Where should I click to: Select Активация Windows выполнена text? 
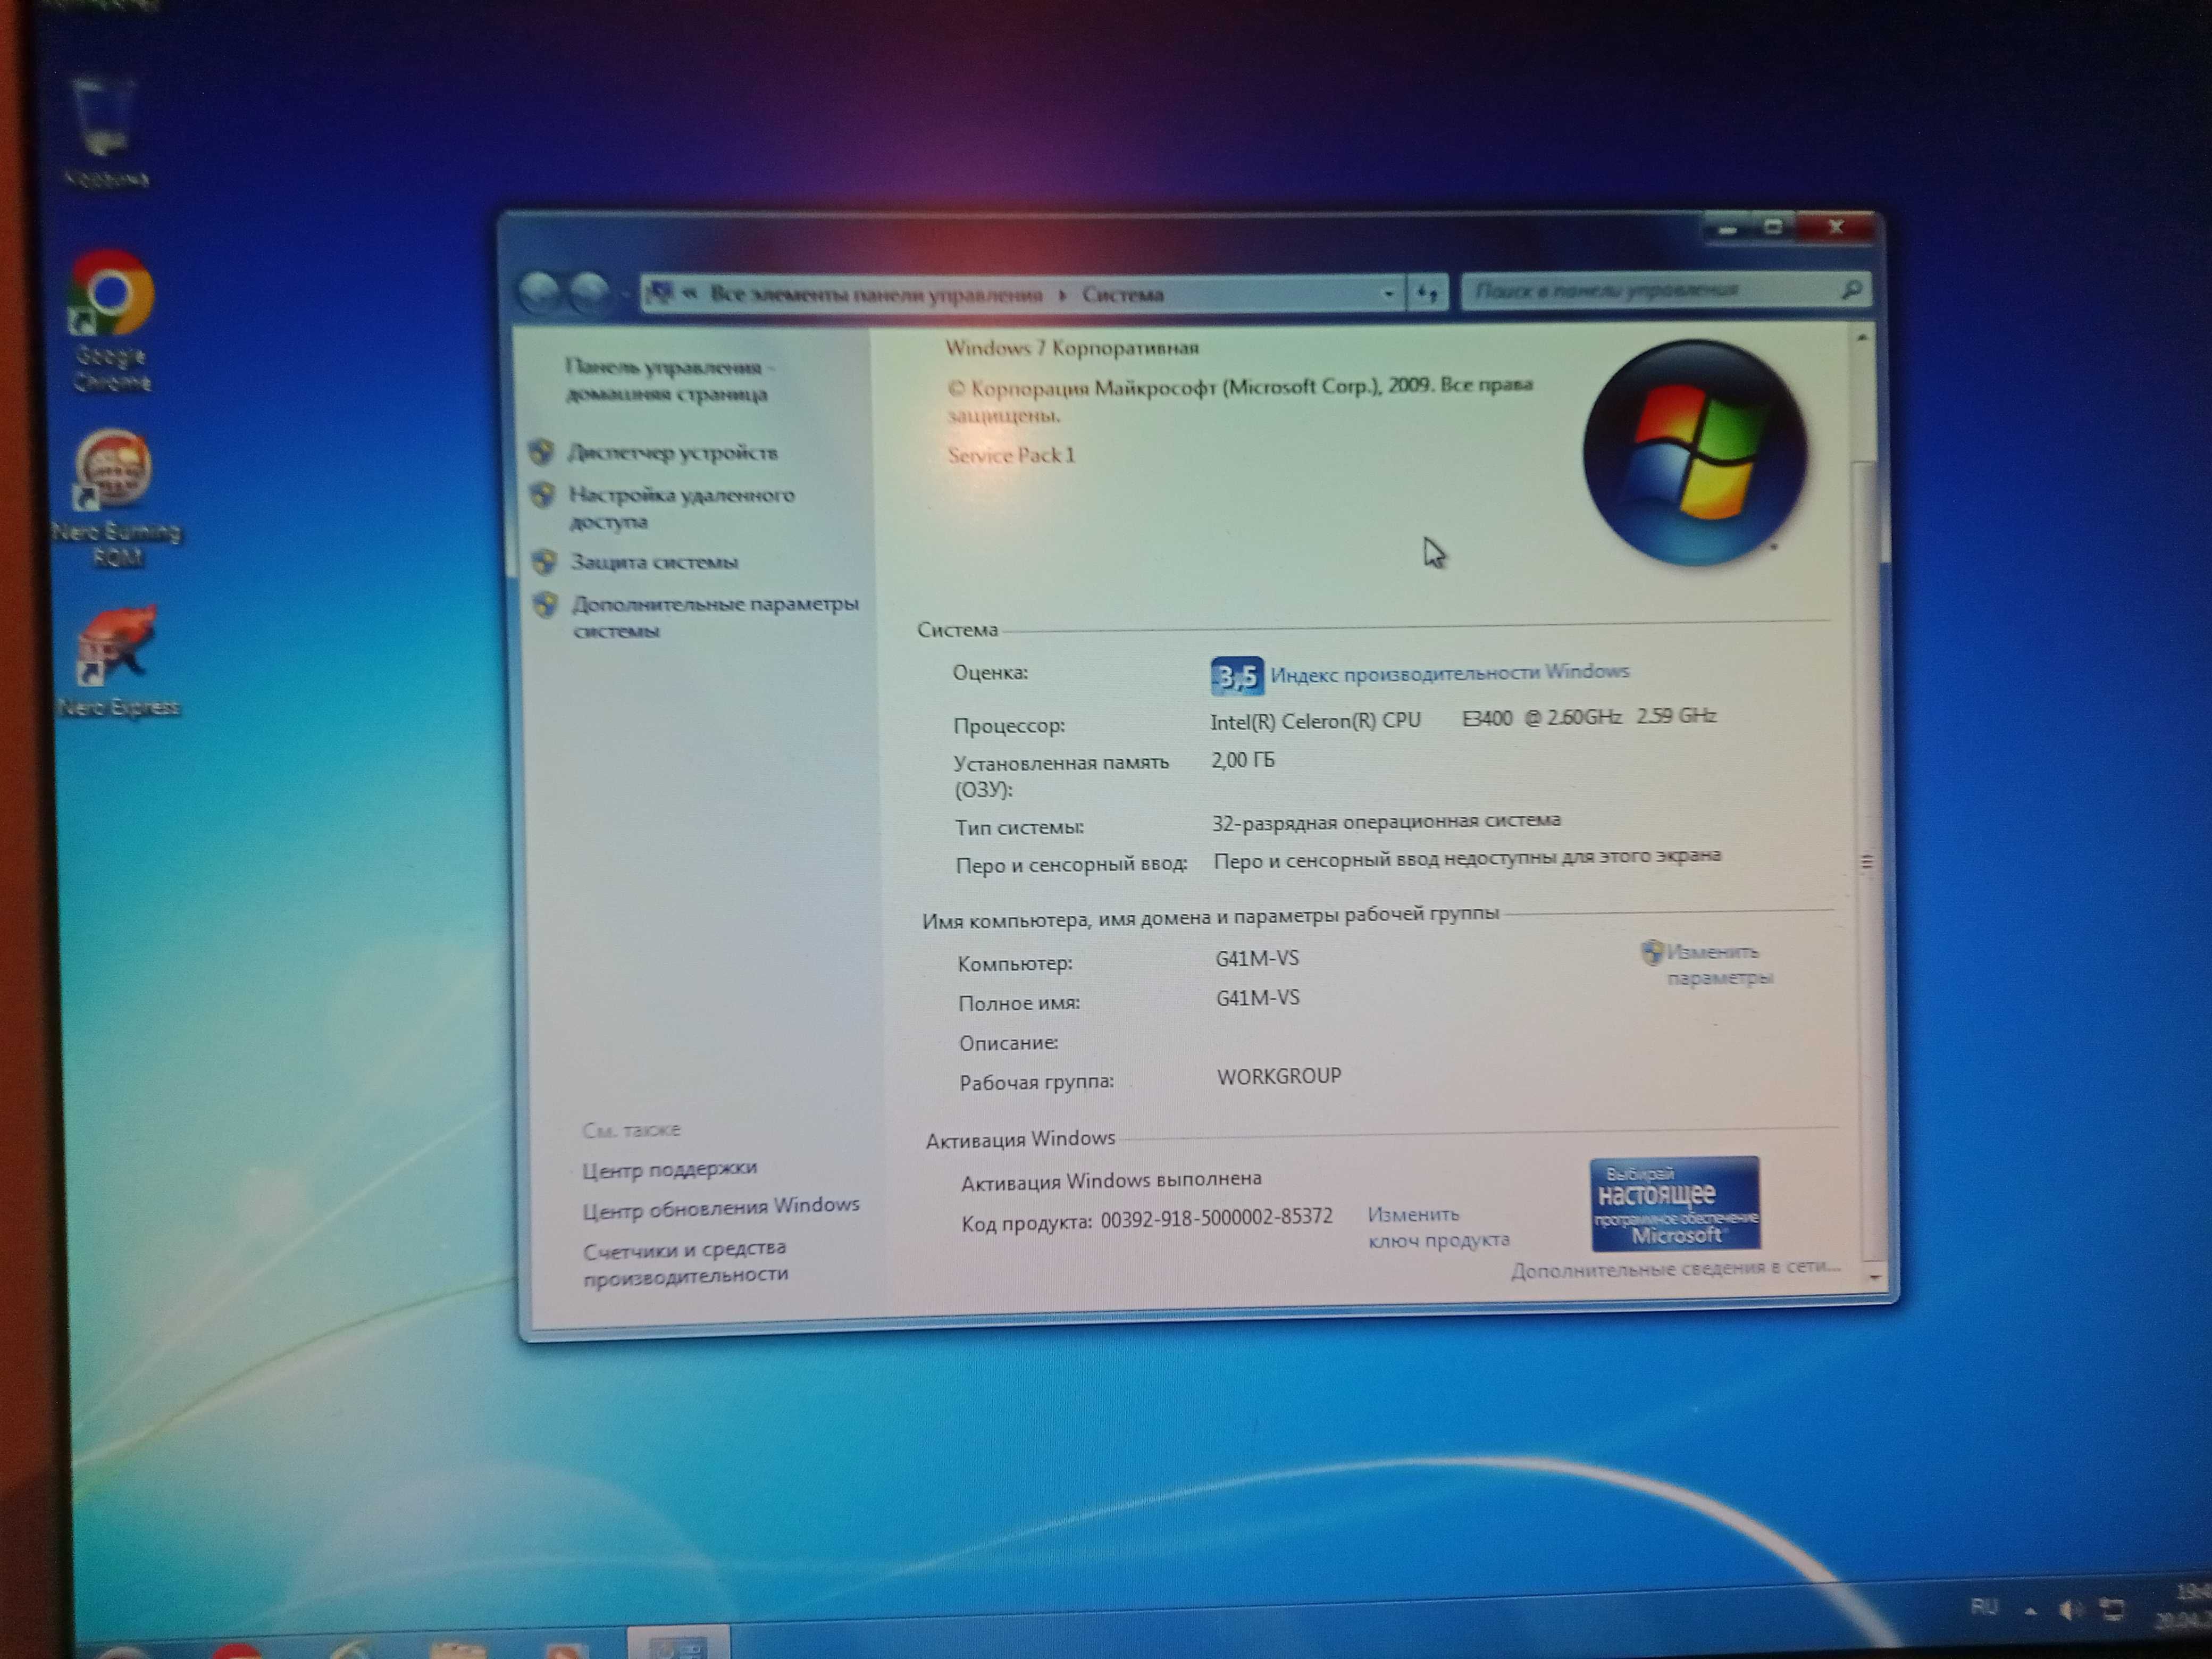point(1111,1181)
